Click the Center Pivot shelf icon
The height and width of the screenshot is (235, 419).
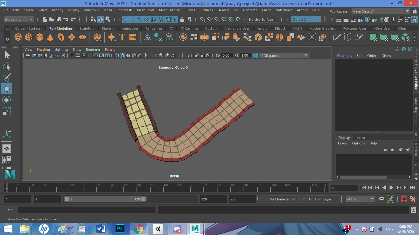pos(148,37)
